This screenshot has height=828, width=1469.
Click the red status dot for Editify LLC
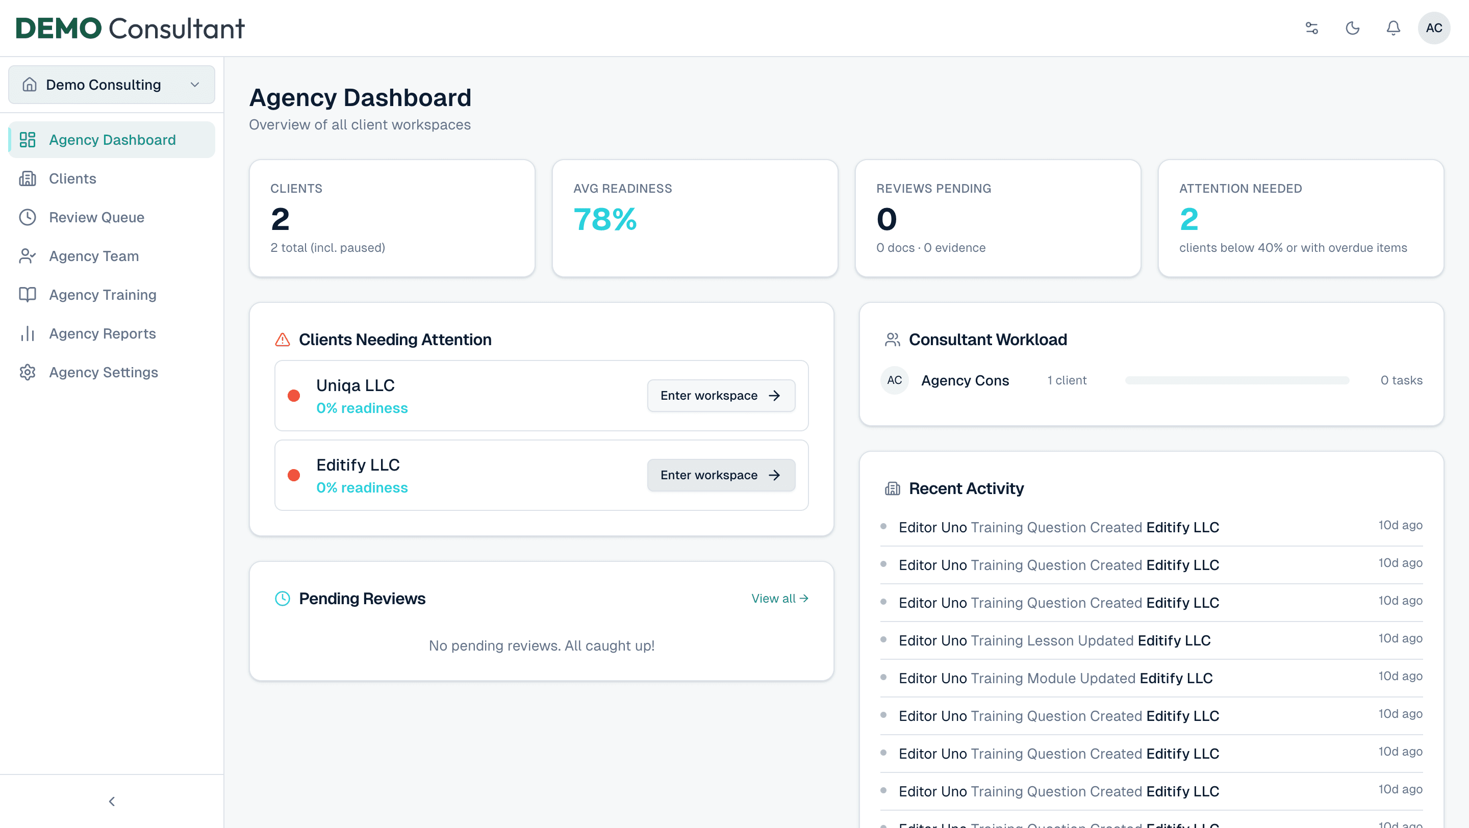click(x=294, y=475)
